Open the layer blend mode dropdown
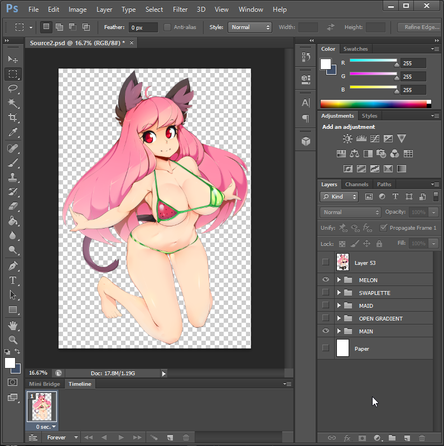Screen dimensions: 444x446 click(350, 212)
